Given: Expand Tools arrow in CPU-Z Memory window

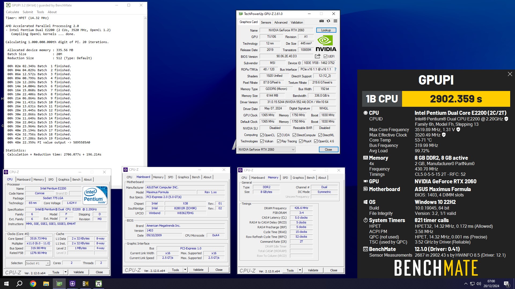Looking at the screenshot, I should 300,270.
